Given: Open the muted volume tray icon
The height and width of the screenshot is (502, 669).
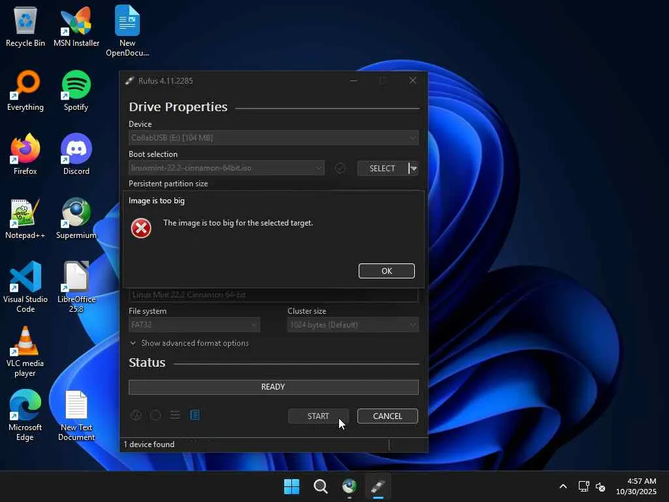Looking at the screenshot, I should pos(600,486).
